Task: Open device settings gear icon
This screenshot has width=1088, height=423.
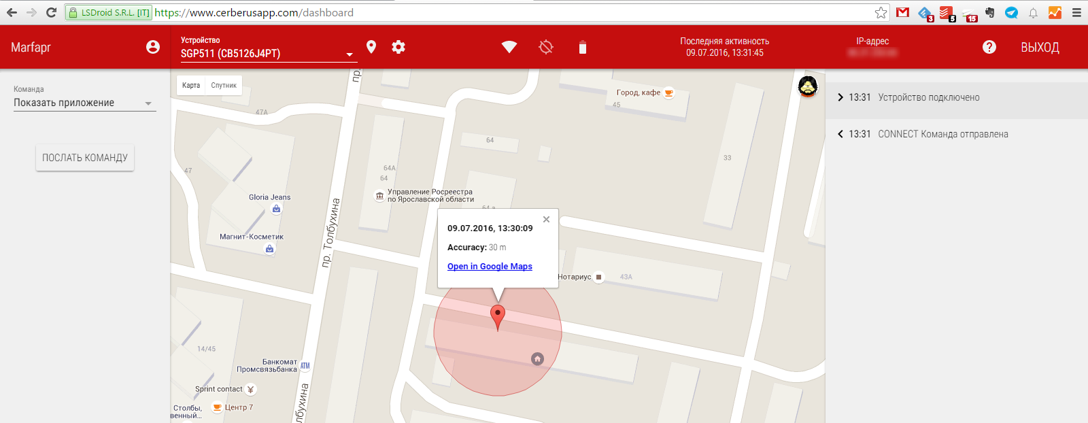Action: click(398, 47)
